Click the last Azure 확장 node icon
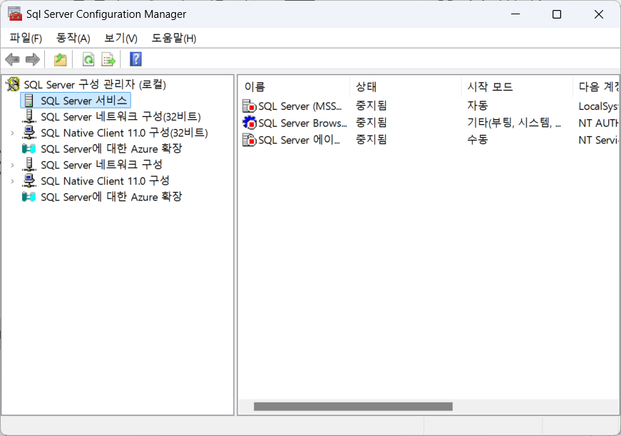The image size is (621, 436). click(29, 197)
